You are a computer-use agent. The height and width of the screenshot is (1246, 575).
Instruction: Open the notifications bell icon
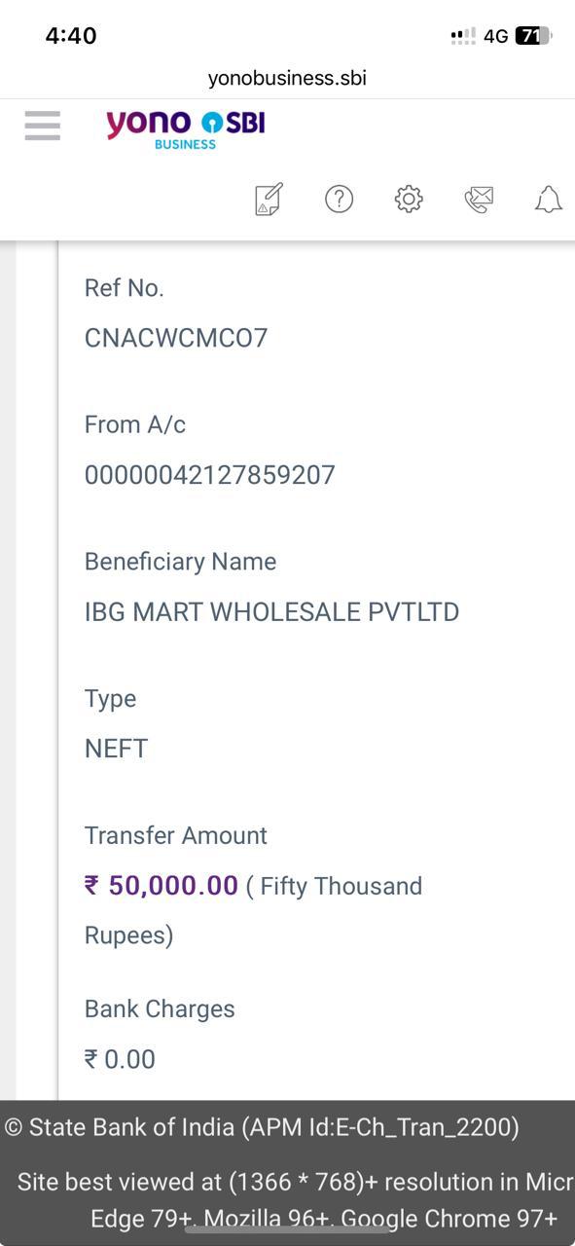click(549, 200)
